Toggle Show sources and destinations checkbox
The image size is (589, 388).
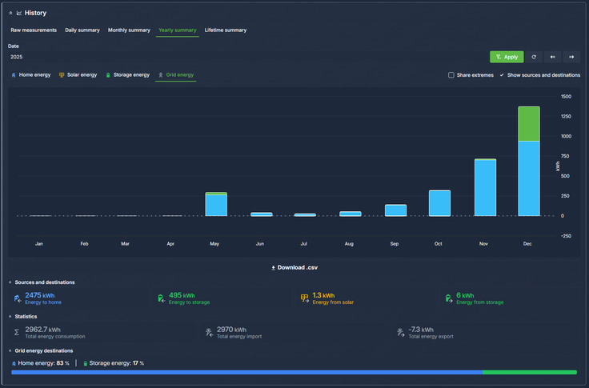(502, 75)
